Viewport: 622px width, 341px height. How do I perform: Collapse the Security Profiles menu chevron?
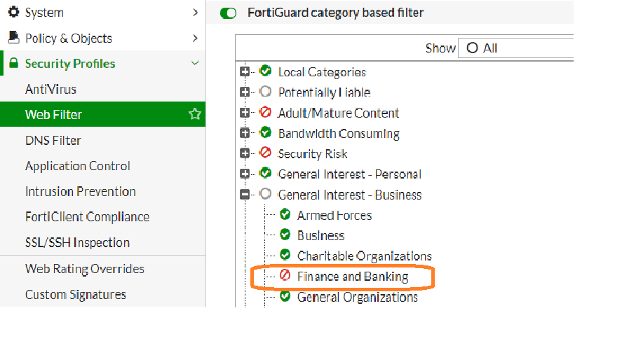[x=195, y=64]
